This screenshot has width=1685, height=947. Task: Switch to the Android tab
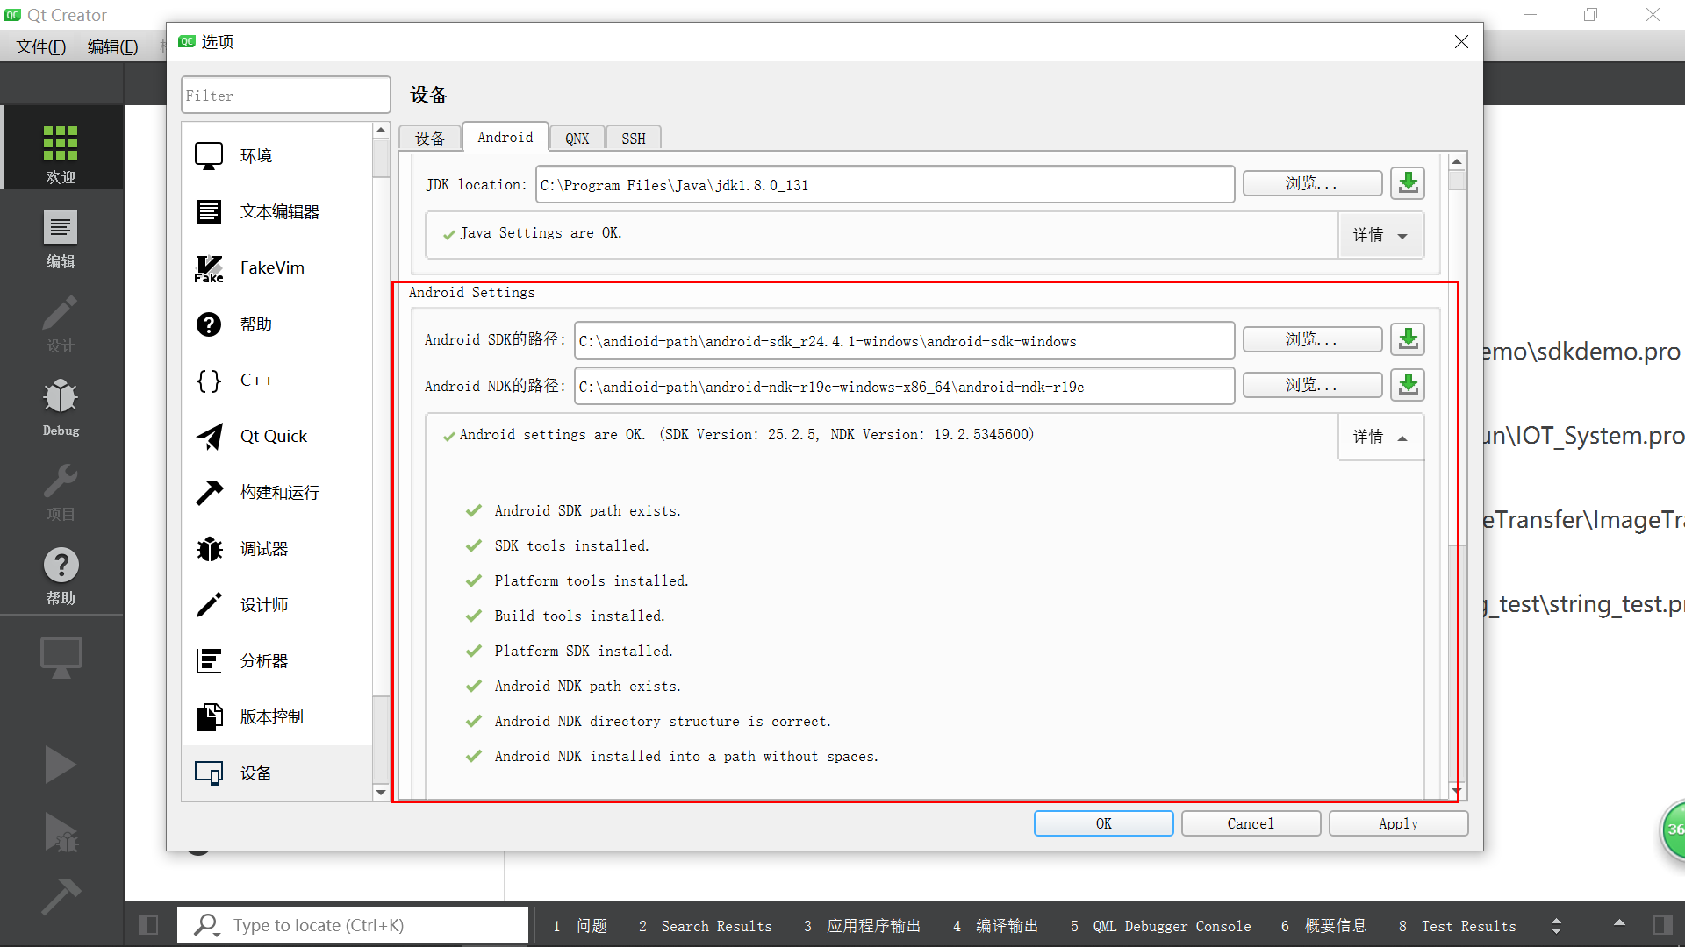pos(505,137)
